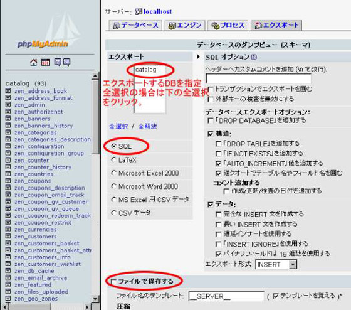The width and height of the screenshot is (351, 310).
Task: Click table icon beside zen_address_book
Action: pyautogui.click(x=8, y=90)
